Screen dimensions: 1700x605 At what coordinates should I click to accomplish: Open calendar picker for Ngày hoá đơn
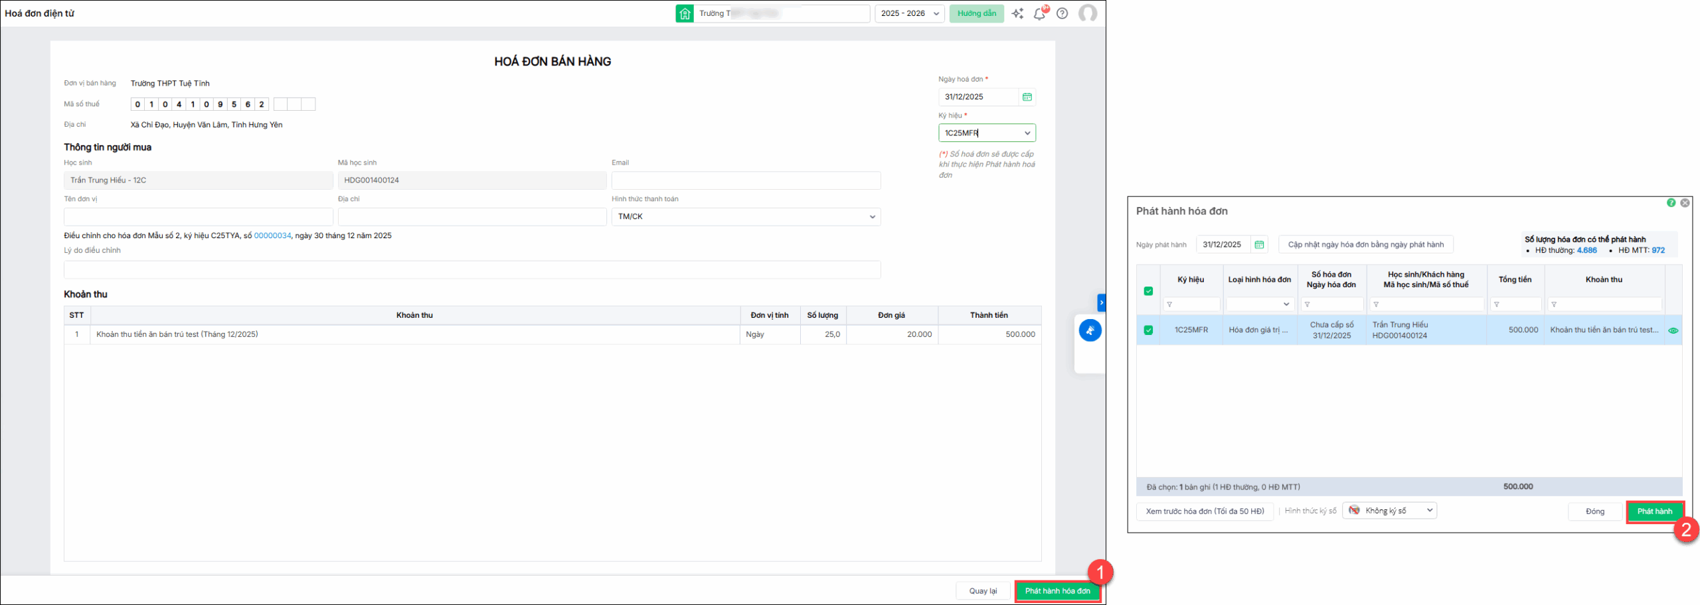pos(1027,97)
